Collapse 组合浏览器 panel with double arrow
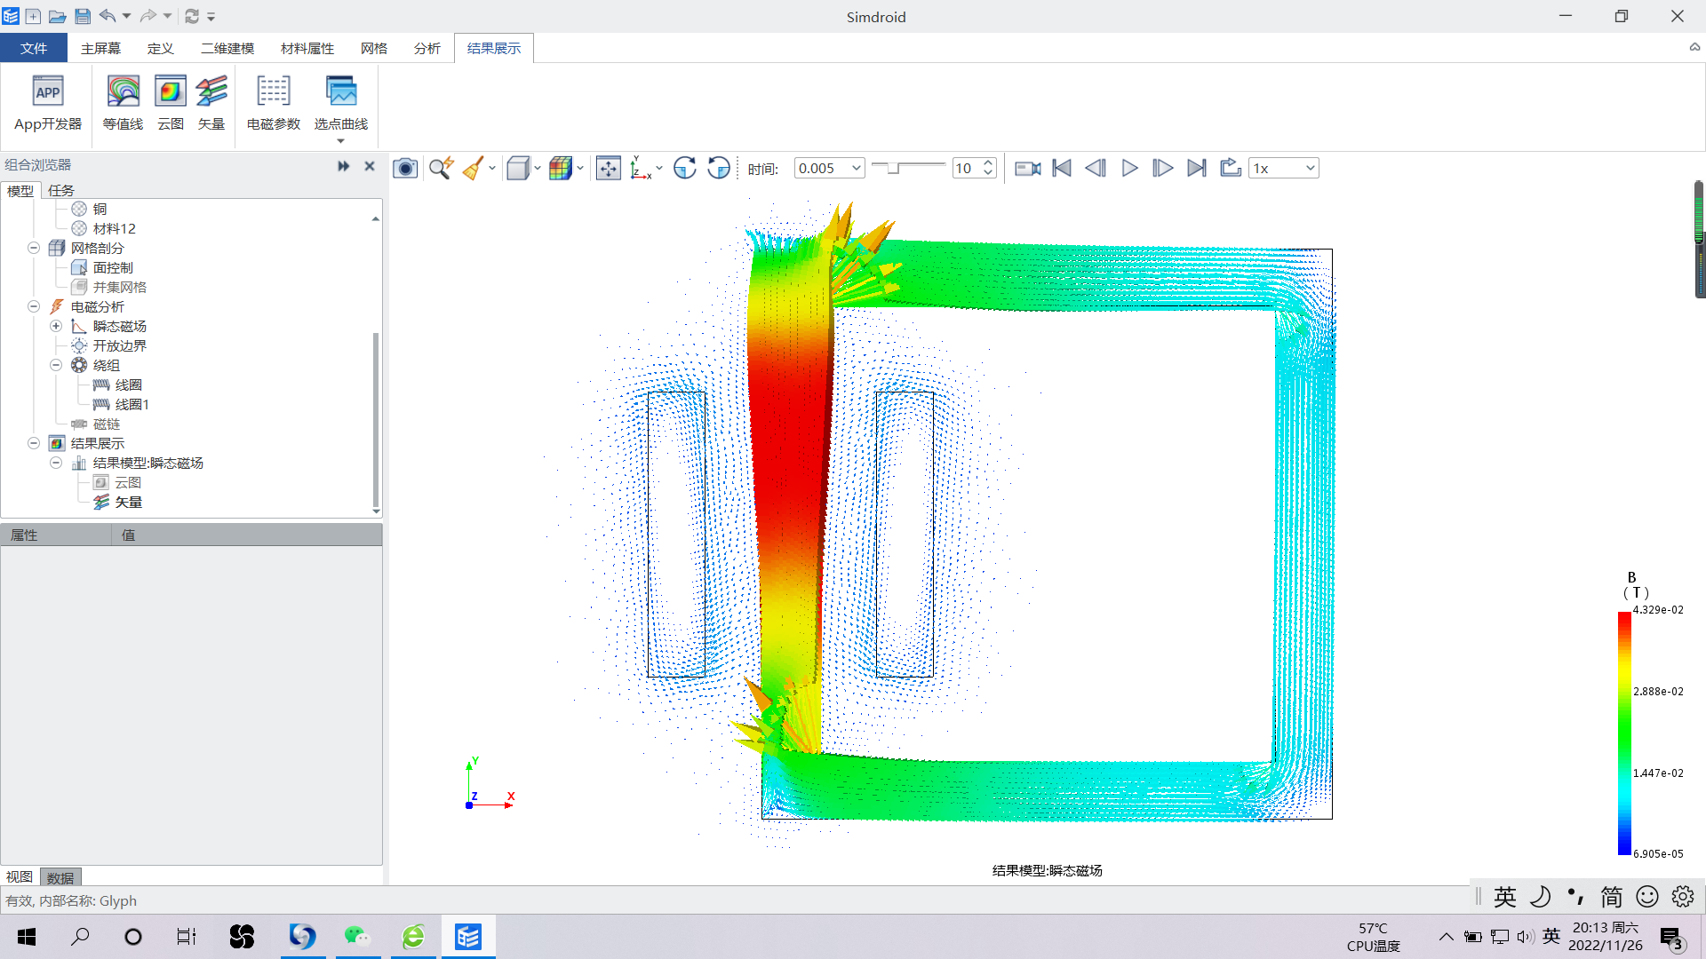 tap(344, 166)
